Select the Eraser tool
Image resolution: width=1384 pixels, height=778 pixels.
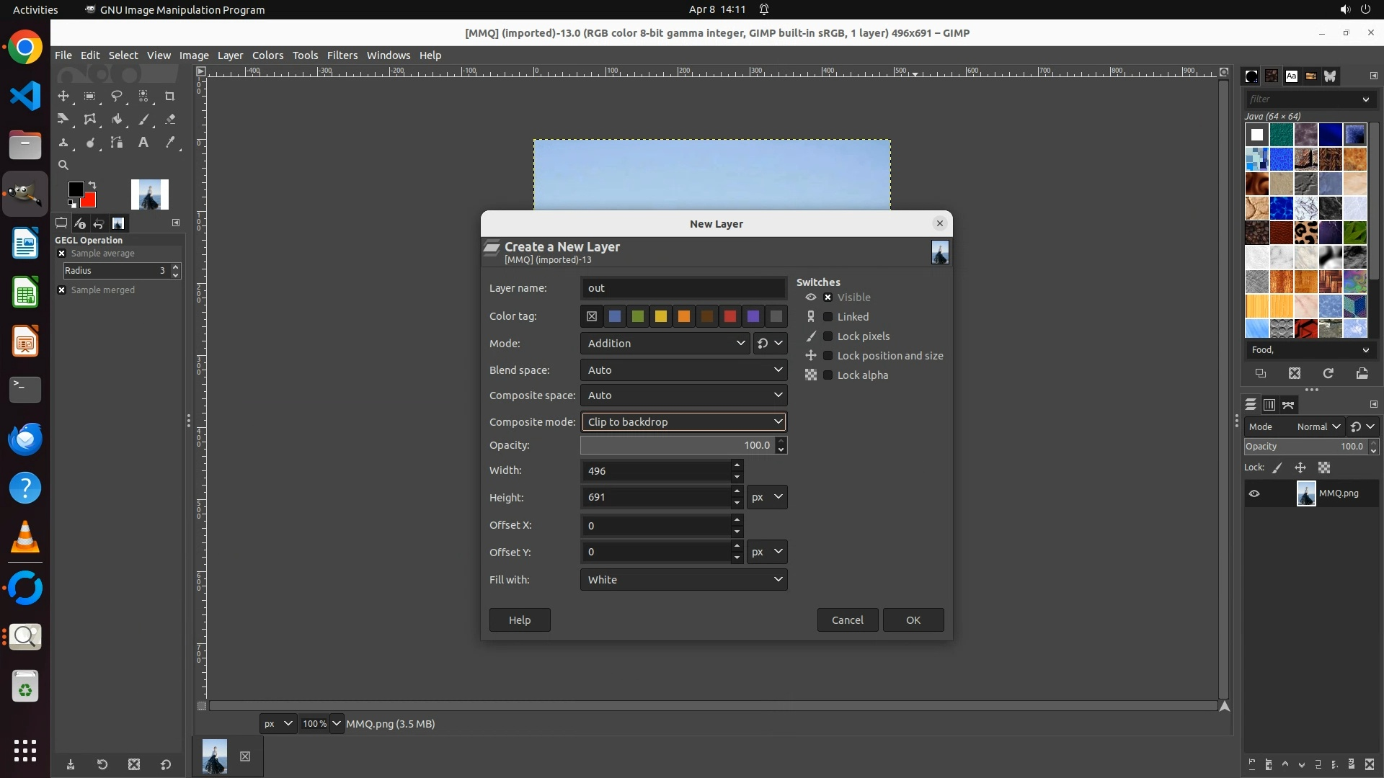170,120
